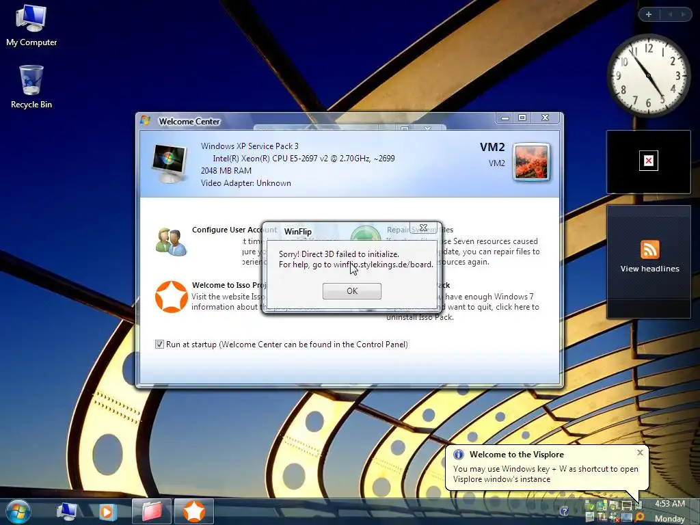Image resolution: width=700 pixels, height=525 pixels.
Task: Click the TL tray icon
Action: (x=602, y=517)
